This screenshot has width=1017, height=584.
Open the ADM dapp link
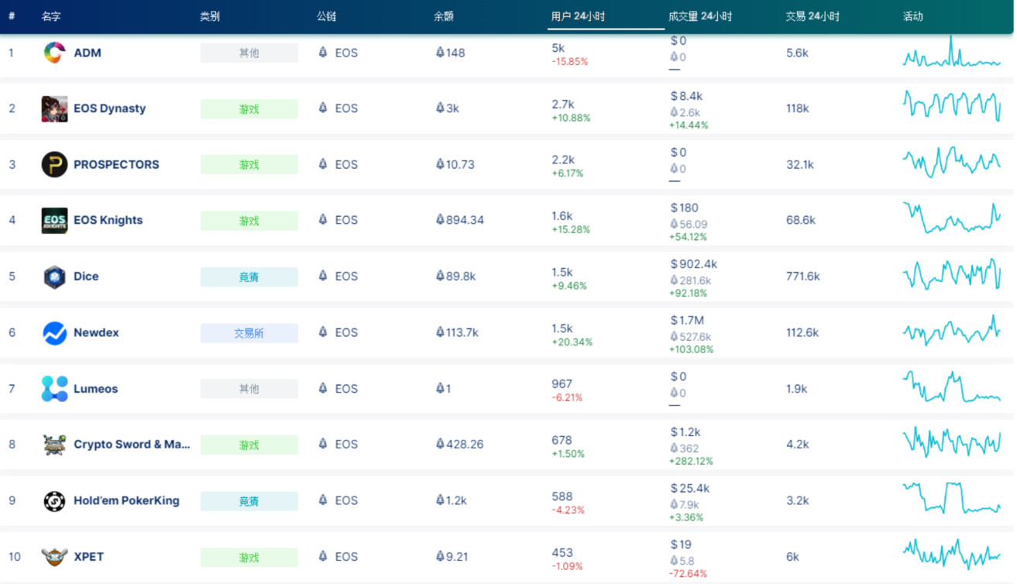(x=88, y=53)
